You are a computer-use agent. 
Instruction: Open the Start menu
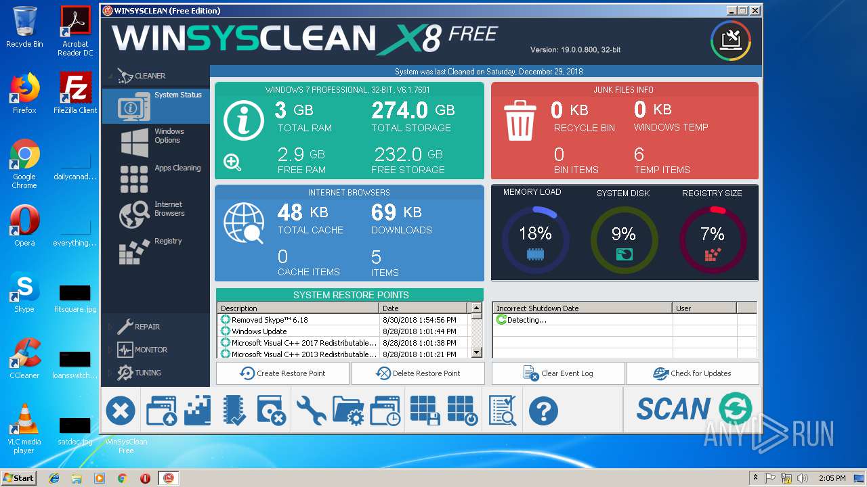[19, 478]
